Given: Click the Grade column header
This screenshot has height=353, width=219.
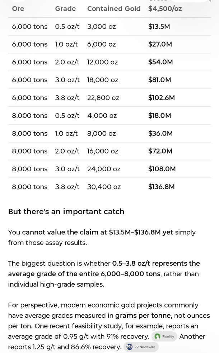Looking at the screenshot, I should coord(65,9).
